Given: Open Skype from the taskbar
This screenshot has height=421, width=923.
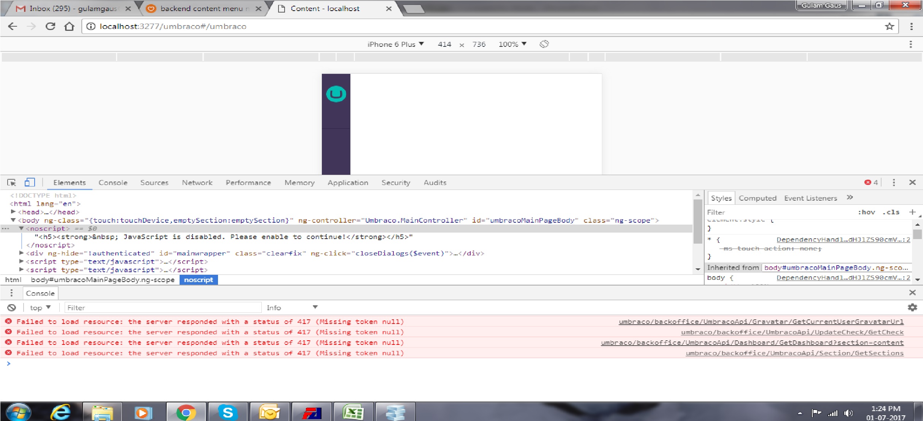Looking at the screenshot, I should click(x=228, y=412).
